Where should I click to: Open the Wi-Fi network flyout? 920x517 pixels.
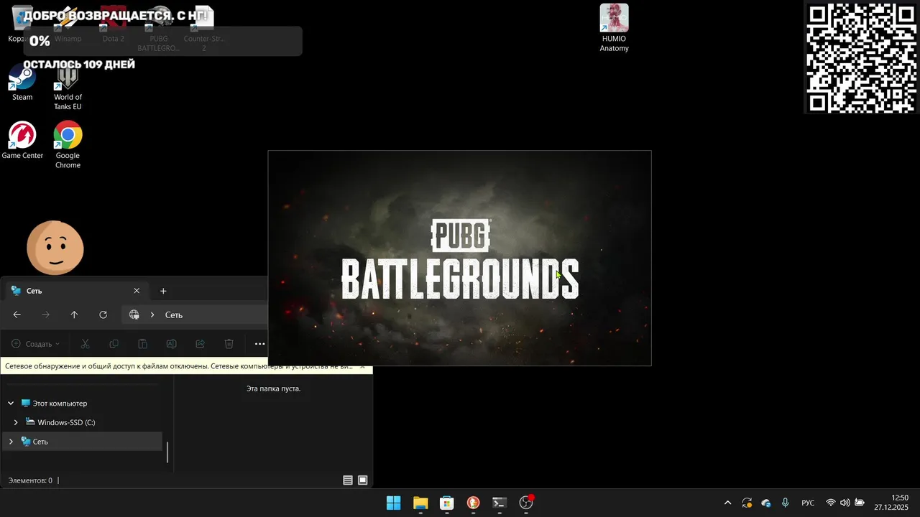[831, 503]
